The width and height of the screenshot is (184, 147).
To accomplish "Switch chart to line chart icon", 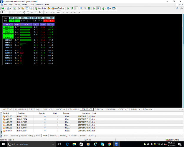I will point(76,8).
